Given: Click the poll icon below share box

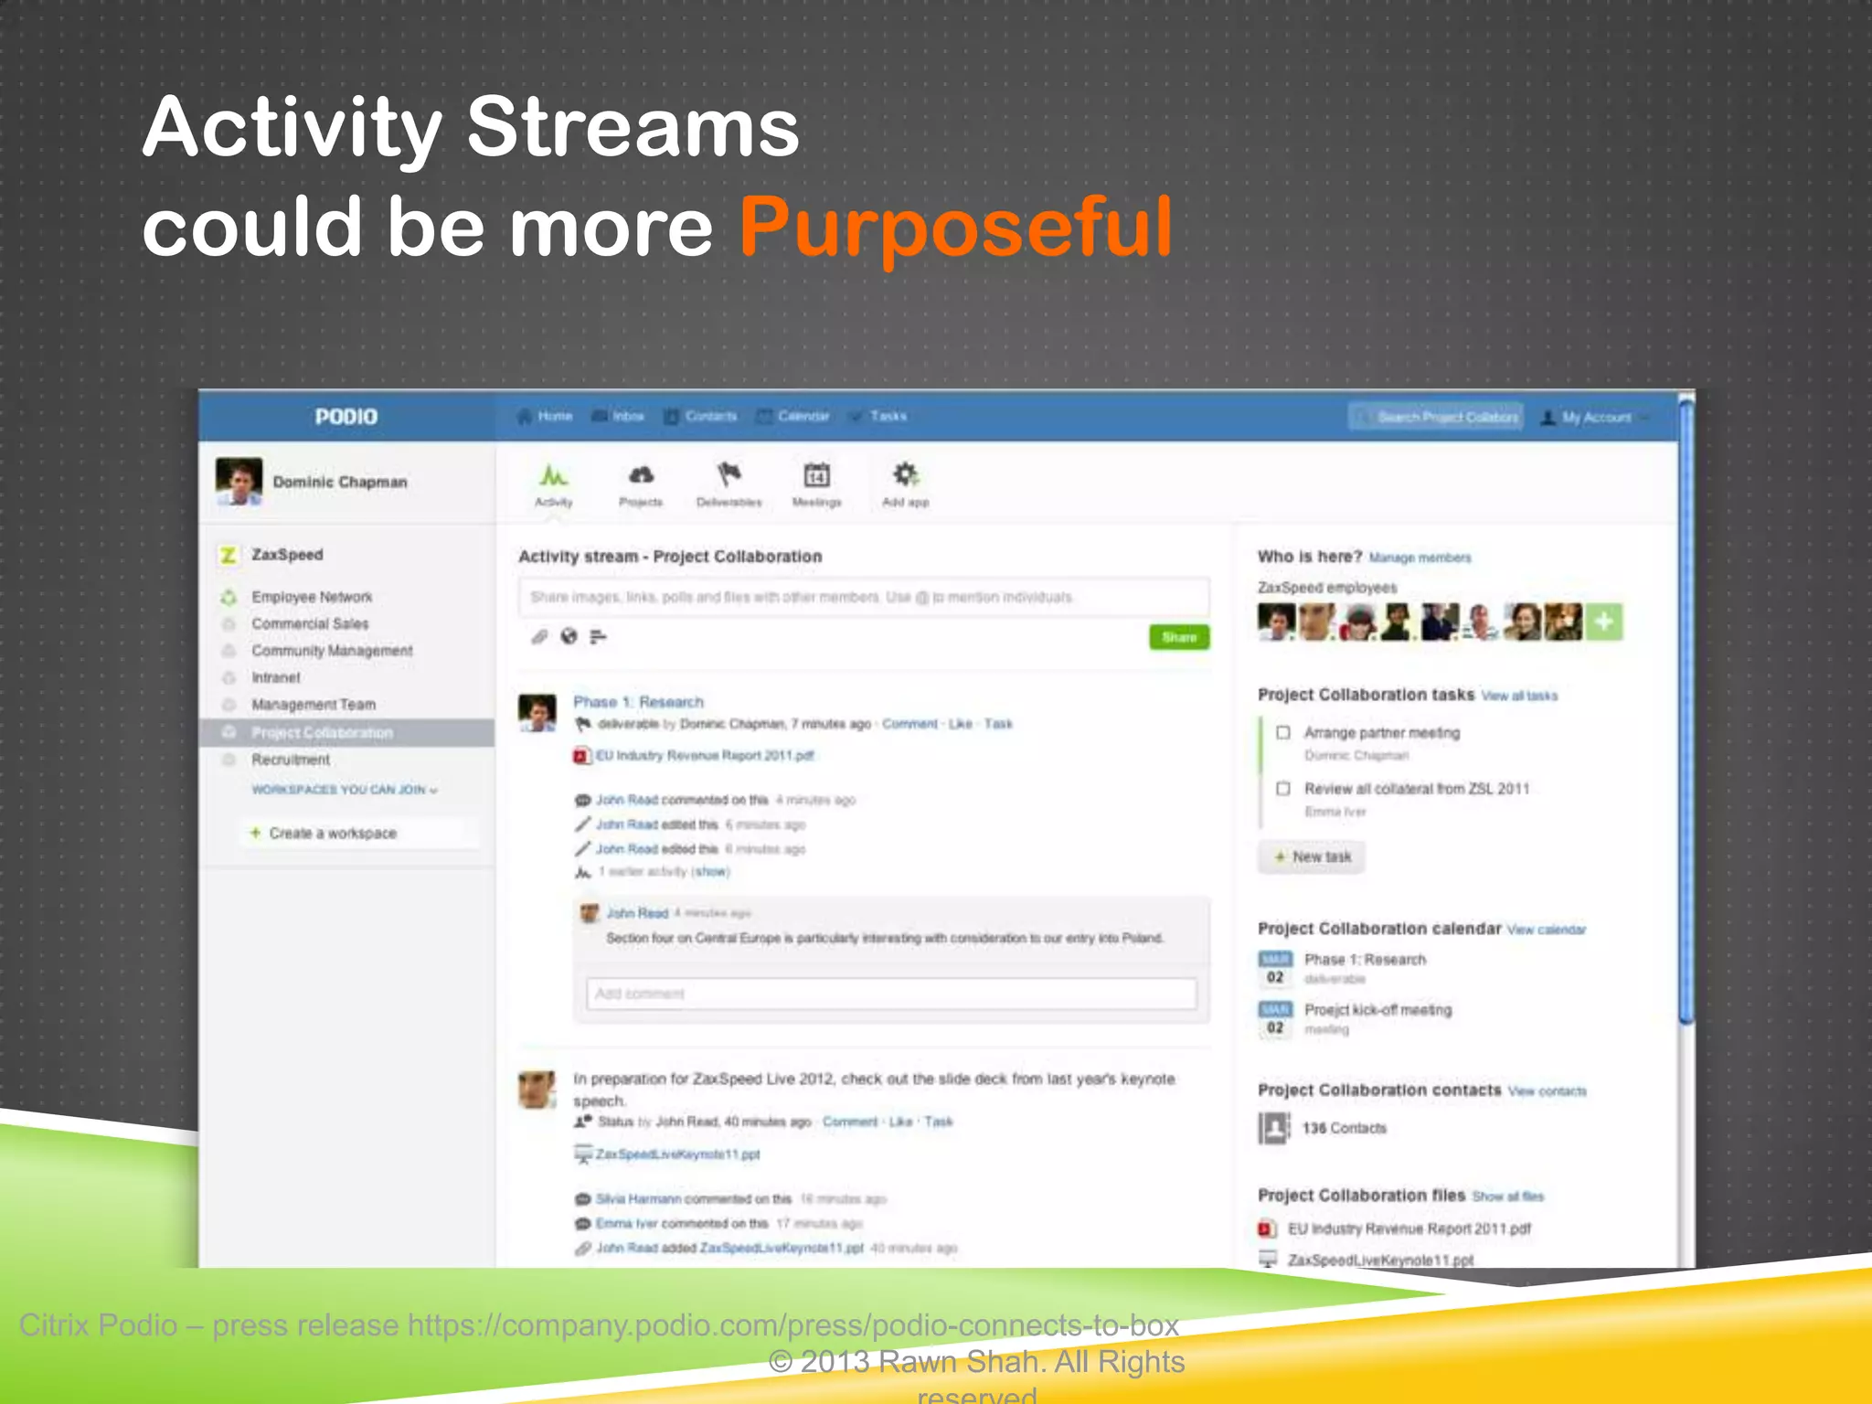Looking at the screenshot, I should click(x=598, y=636).
